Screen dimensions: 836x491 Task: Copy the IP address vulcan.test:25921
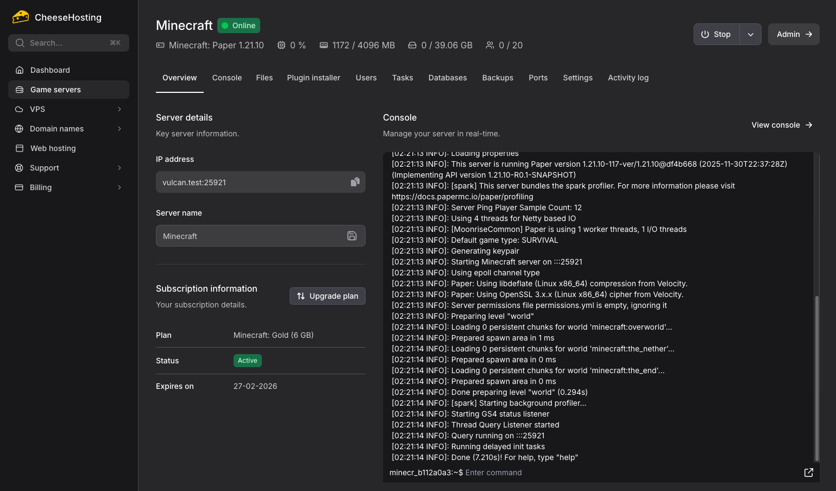click(355, 182)
